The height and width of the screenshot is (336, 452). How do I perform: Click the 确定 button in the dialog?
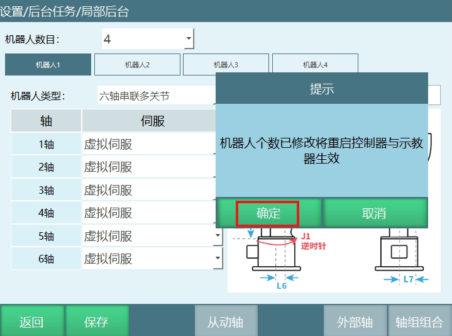click(268, 213)
